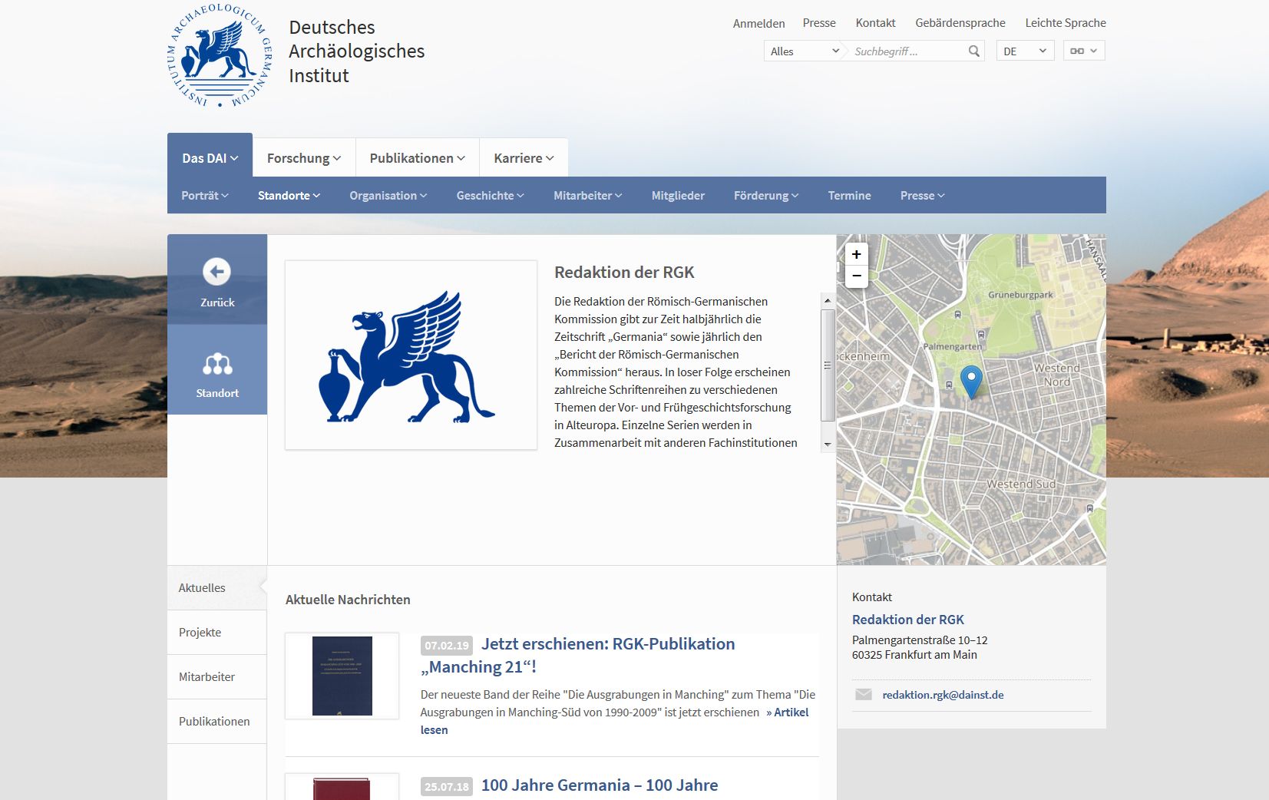The image size is (1269, 800).
Task: Click the 25.07.18 date badge
Action: (447, 786)
